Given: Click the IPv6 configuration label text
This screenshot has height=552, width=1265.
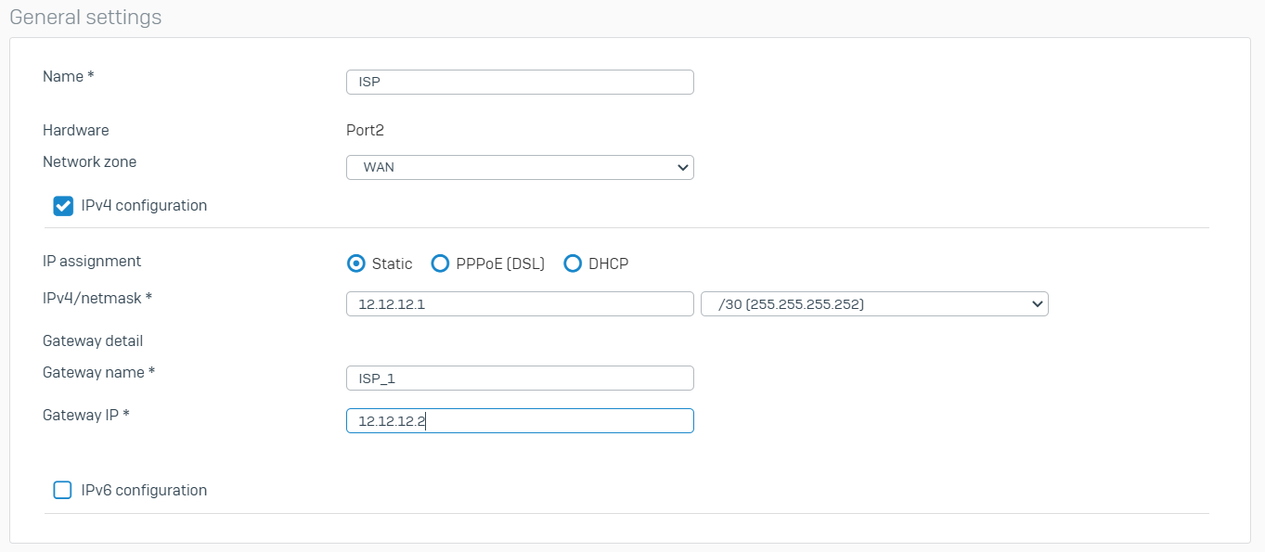Looking at the screenshot, I should tap(144, 491).
